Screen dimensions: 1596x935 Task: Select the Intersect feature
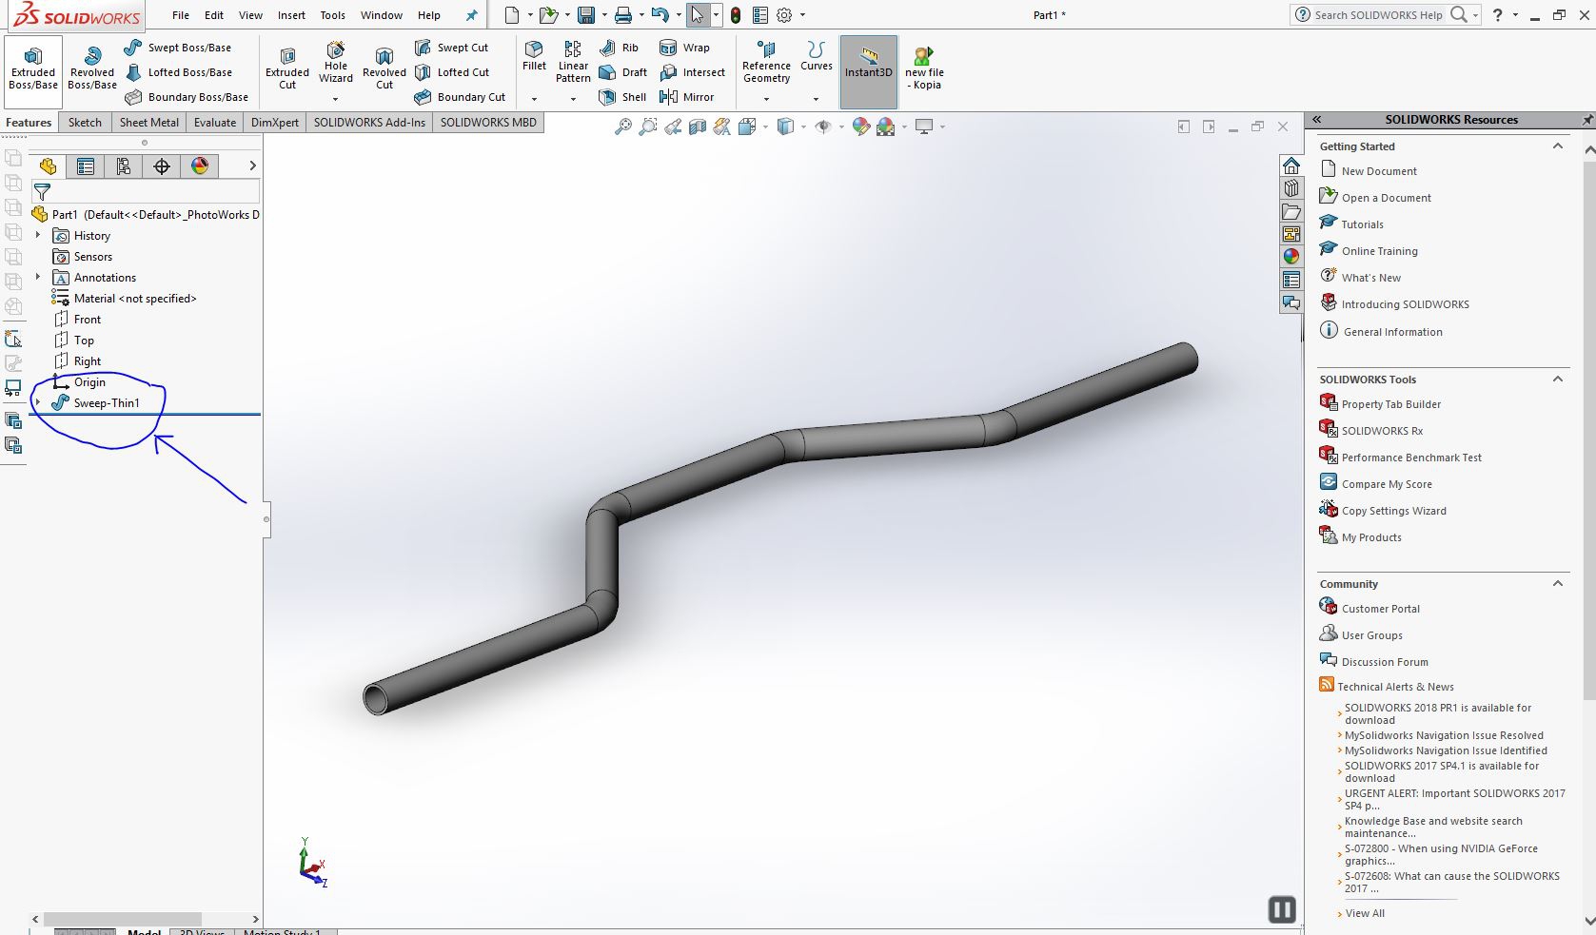(693, 72)
